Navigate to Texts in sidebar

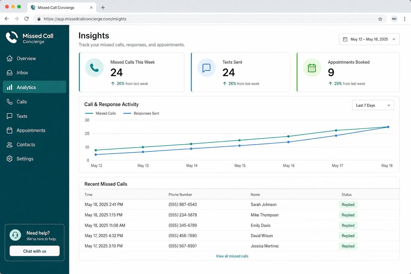[x=34, y=116]
